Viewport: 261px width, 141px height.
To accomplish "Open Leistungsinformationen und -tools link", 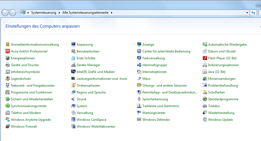I will 102,78.
